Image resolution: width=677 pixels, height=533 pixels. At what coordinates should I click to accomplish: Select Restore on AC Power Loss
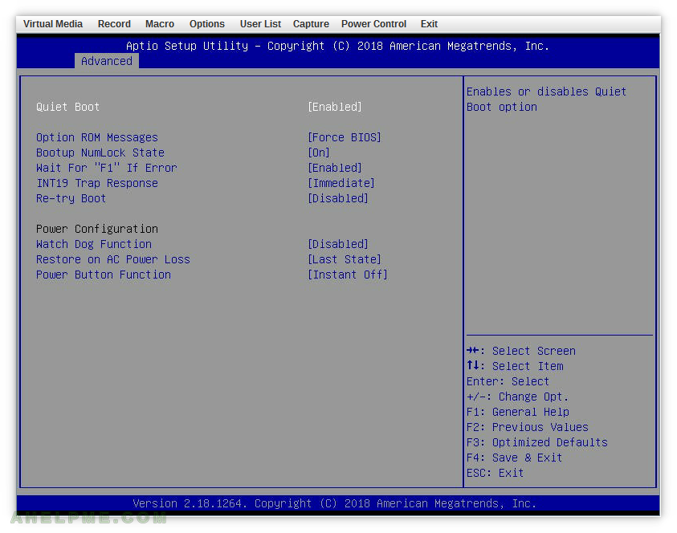(112, 259)
